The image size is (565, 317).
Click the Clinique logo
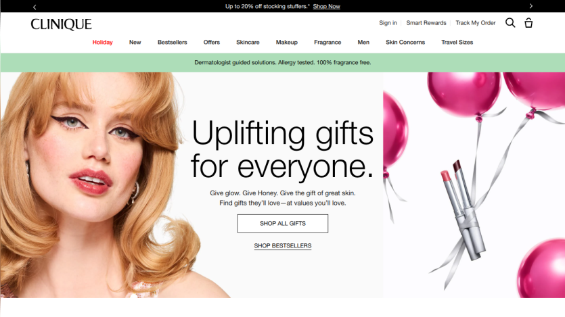tap(62, 24)
